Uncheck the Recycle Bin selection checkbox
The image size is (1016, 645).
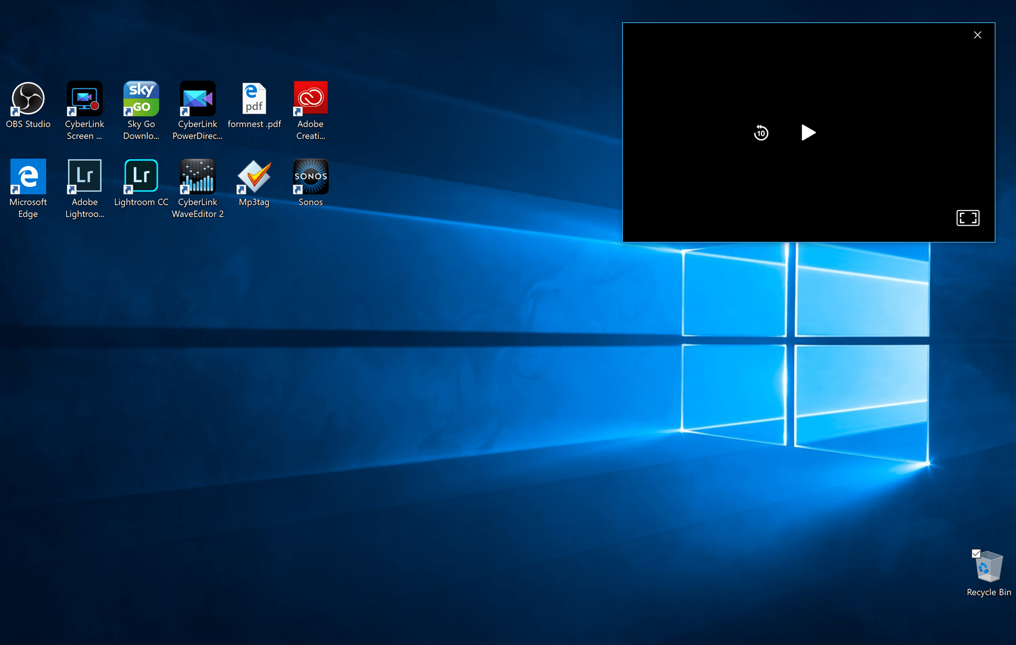976,554
